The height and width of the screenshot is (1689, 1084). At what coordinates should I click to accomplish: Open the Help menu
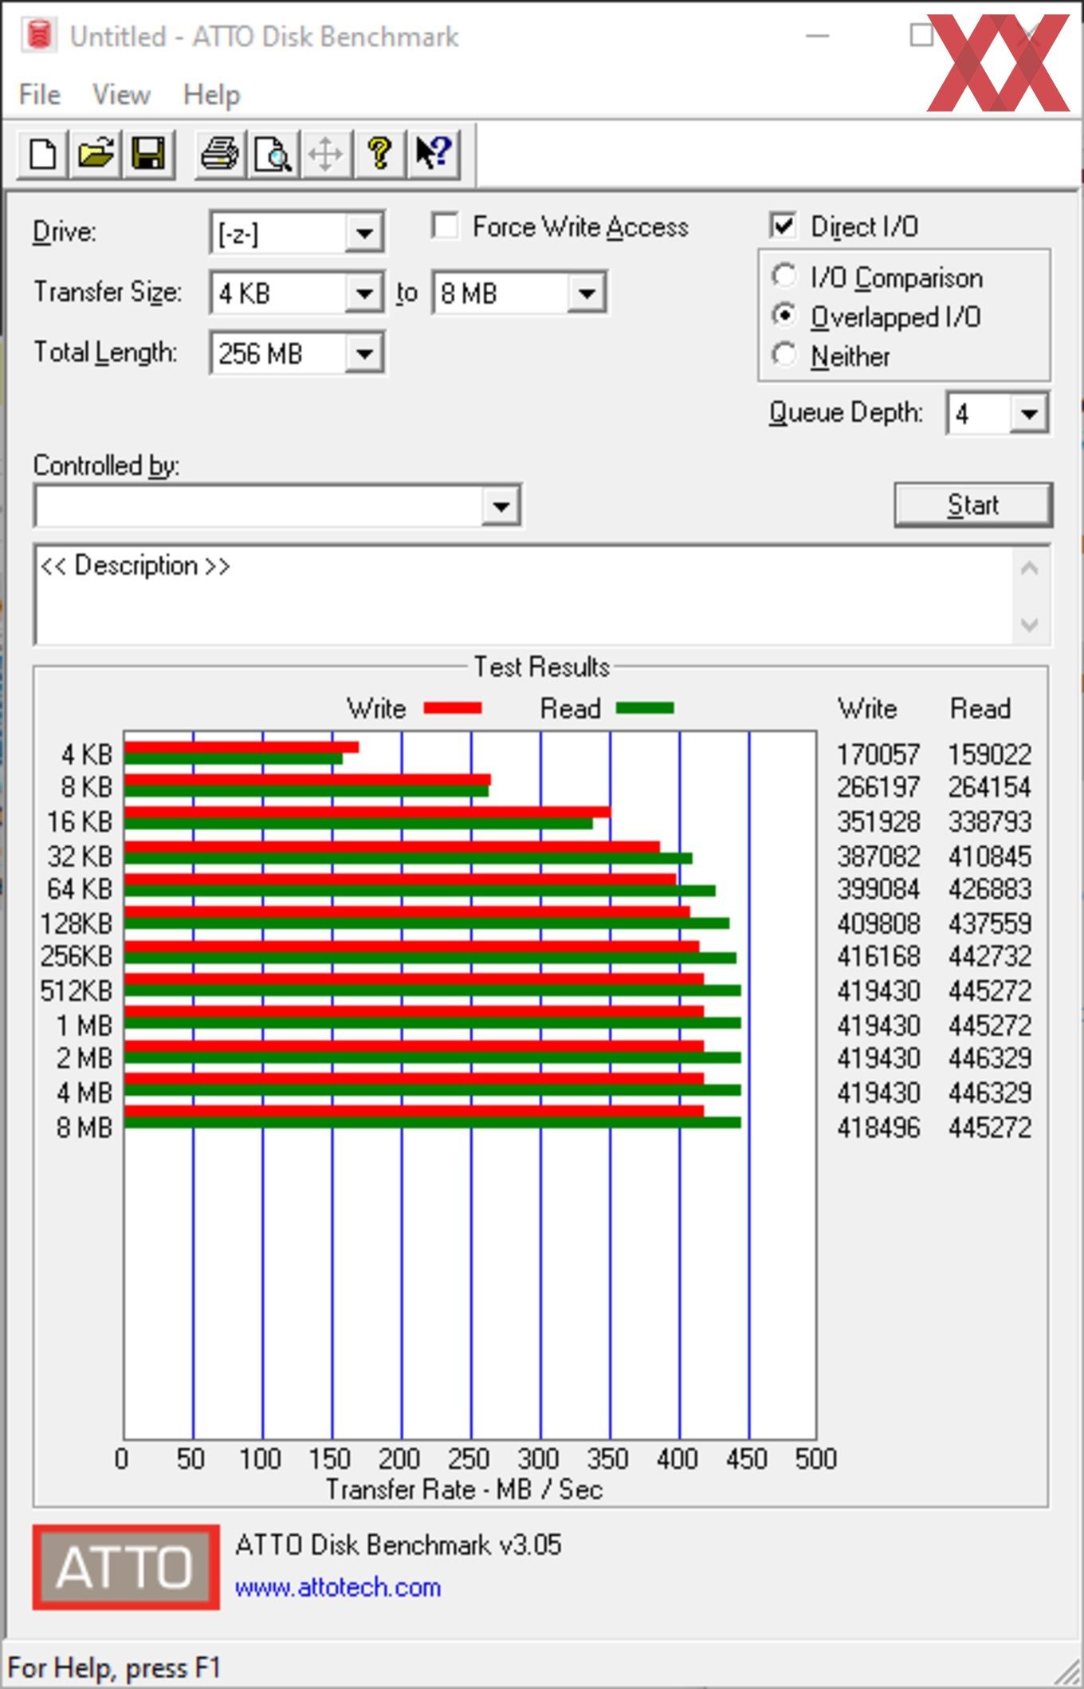(x=211, y=94)
